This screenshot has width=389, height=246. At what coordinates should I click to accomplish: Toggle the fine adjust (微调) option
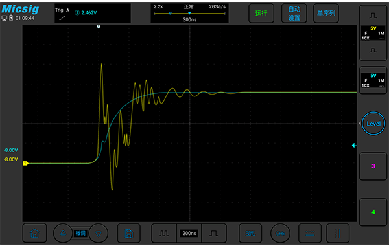pos(80,233)
